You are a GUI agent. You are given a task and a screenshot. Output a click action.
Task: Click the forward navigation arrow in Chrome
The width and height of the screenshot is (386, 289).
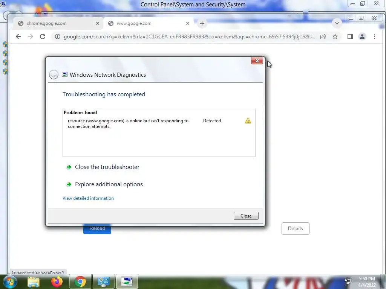pyautogui.click(x=30, y=37)
